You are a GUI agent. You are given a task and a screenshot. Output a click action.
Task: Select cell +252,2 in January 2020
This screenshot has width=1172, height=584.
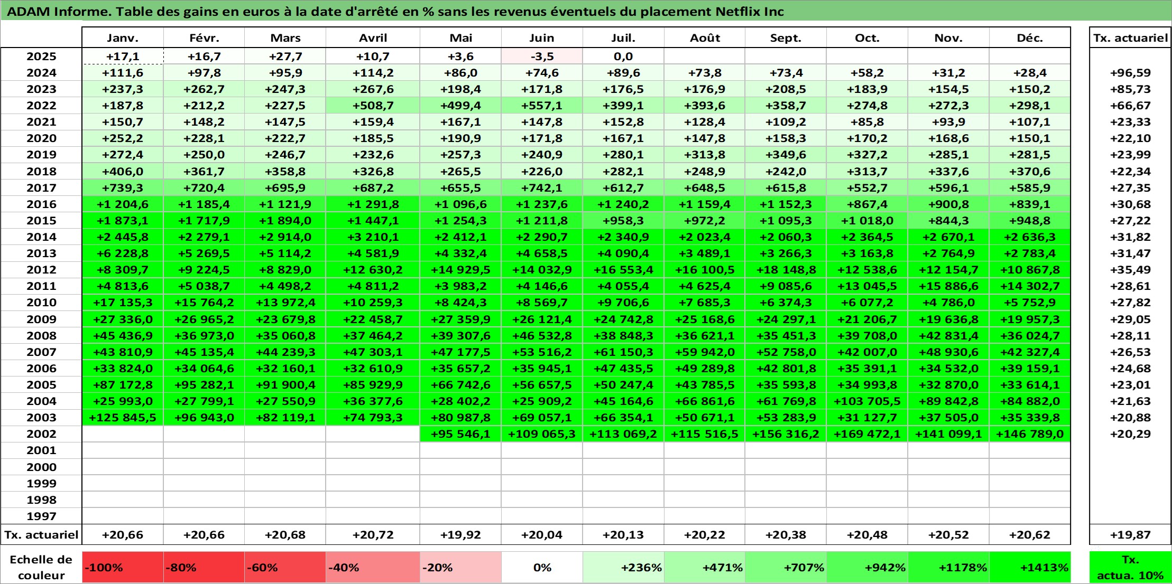[123, 138]
